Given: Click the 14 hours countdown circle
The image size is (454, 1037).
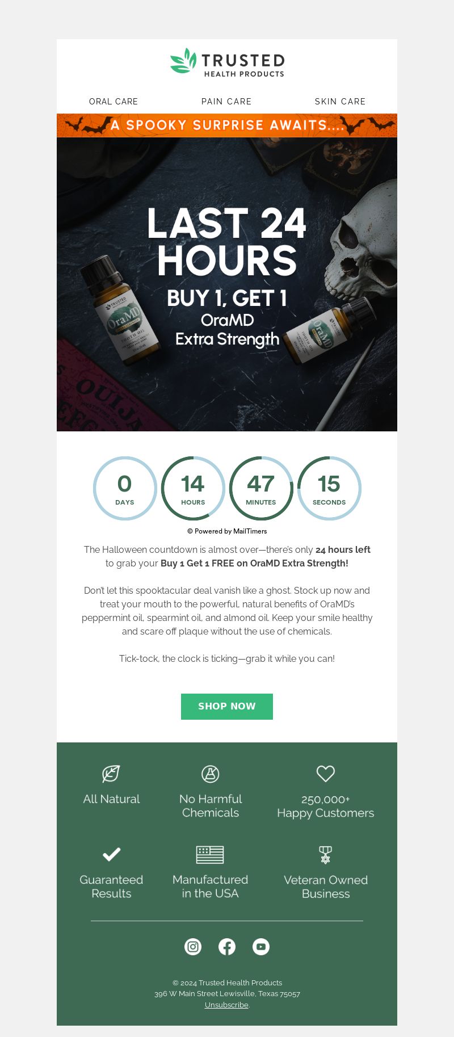Looking at the screenshot, I should point(193,488).
